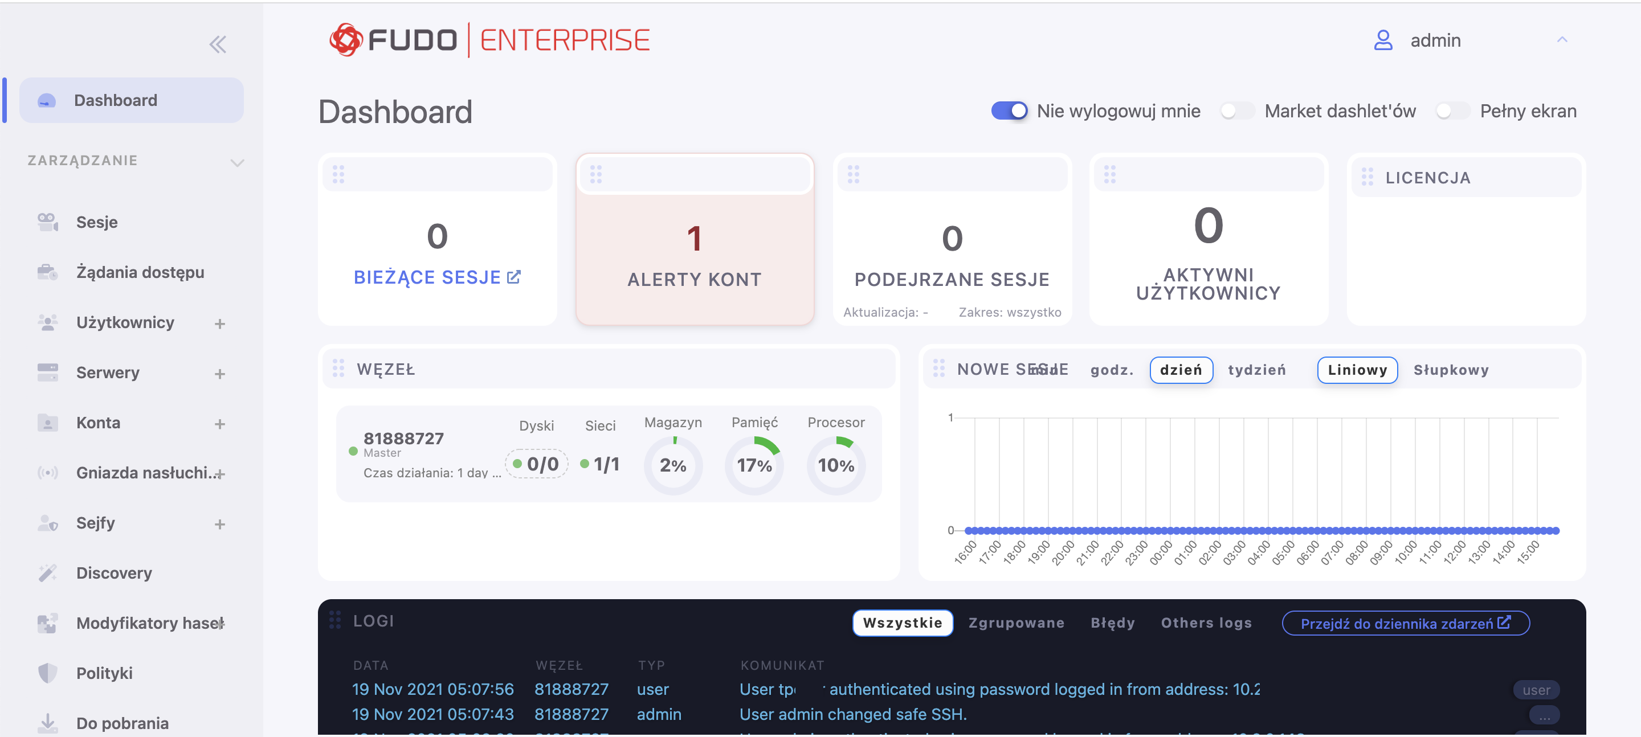The height and width of the screenshot is (737, 1641).
Task: Open the Bieżące sesje link
Action: pos(437,277)
